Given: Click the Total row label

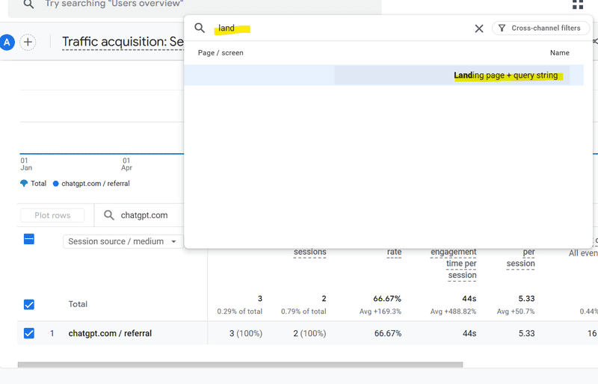Looking at the screenshot, I should coord(78,304).
